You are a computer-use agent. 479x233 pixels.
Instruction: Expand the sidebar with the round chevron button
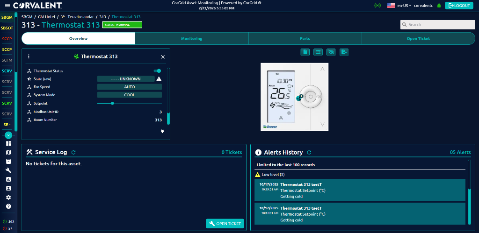click(x=8, y=135)
